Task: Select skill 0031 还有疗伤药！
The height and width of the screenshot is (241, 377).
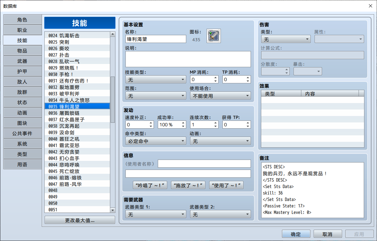Action: click(x=77, y=81)
